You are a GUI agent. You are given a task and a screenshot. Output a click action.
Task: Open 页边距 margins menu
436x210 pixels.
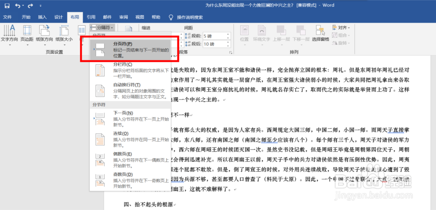tap(27, 36)
